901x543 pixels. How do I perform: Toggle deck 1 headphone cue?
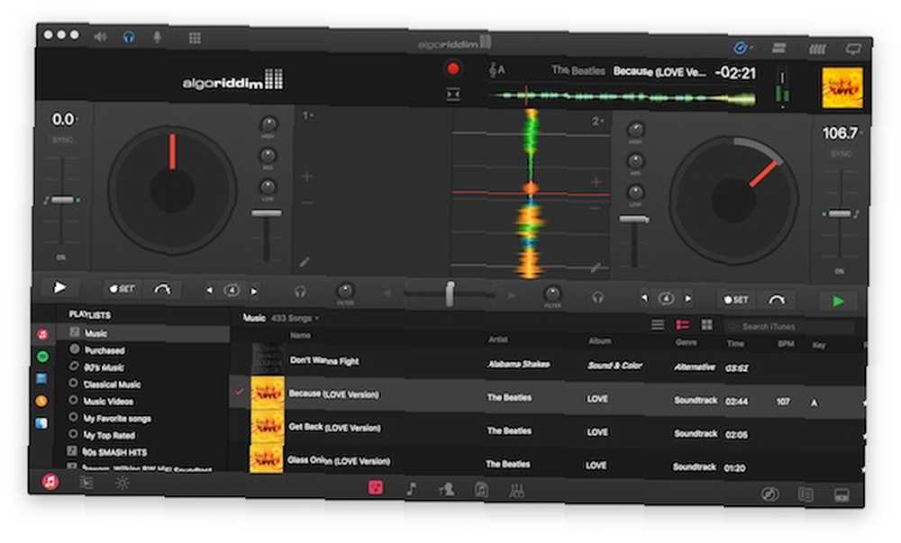coord(300,292)
